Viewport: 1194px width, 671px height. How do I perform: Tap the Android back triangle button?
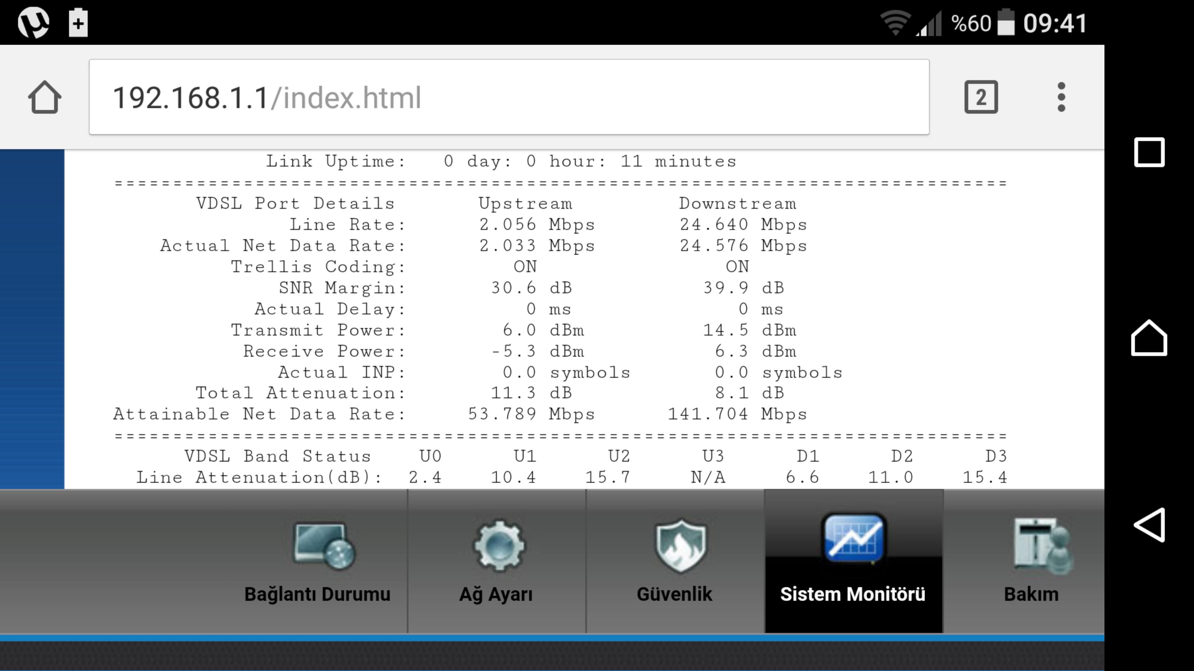coord(1149,525)
